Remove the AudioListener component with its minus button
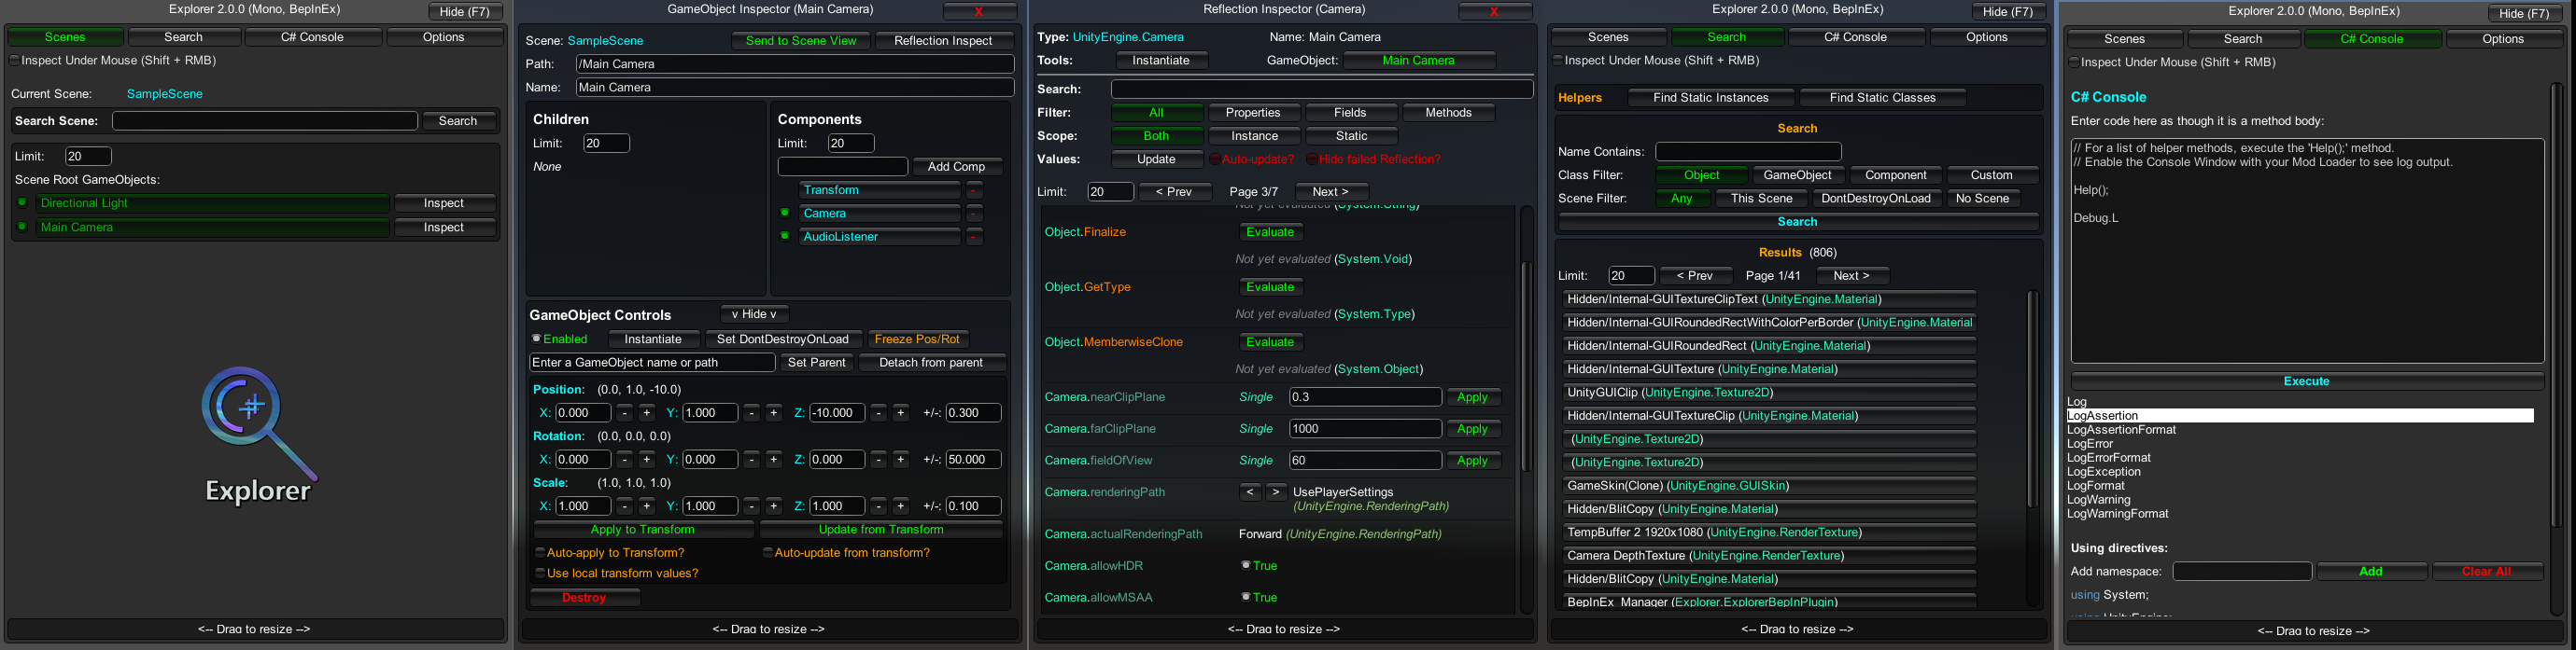 [x=974, y=237]
